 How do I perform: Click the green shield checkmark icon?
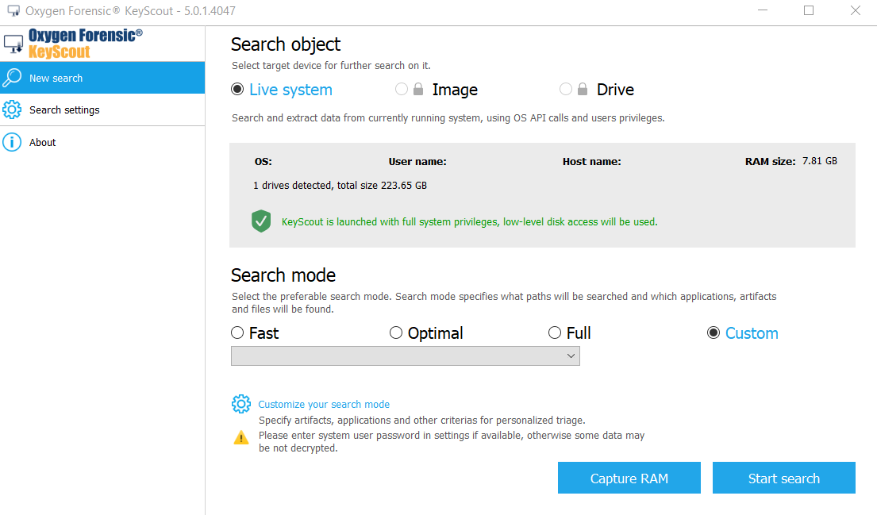pyautogui.click(x=261, y=221)
